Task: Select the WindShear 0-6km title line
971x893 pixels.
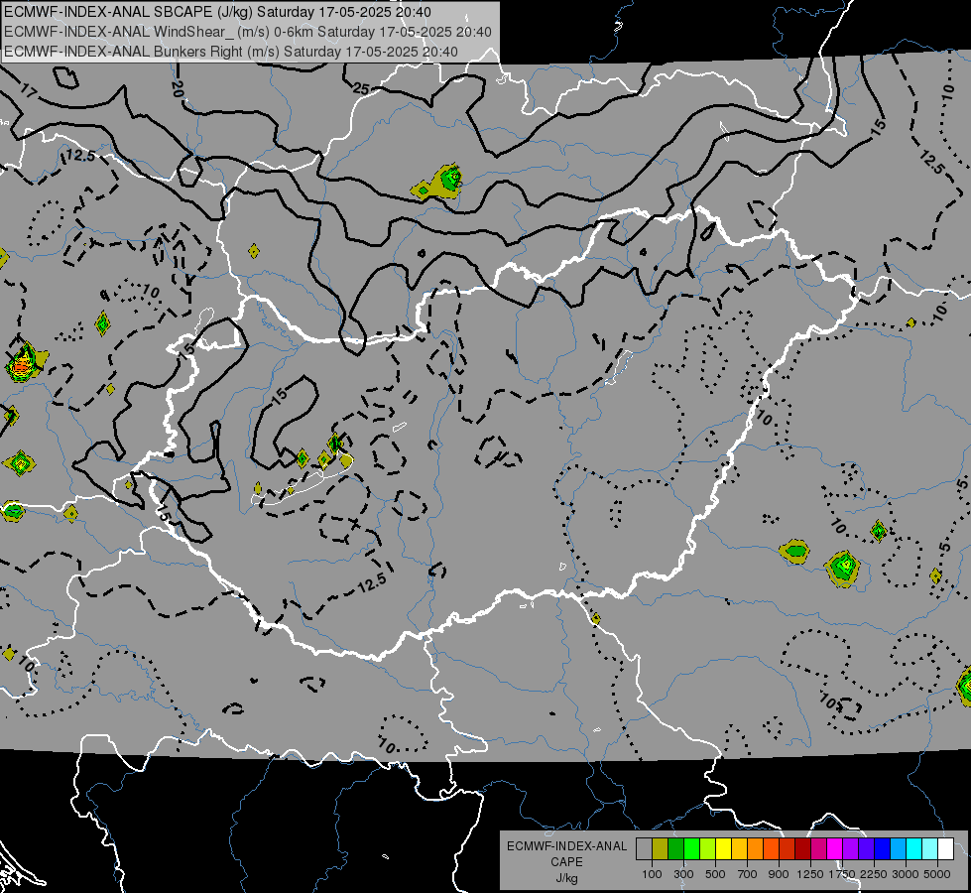Action: (248, 32)
